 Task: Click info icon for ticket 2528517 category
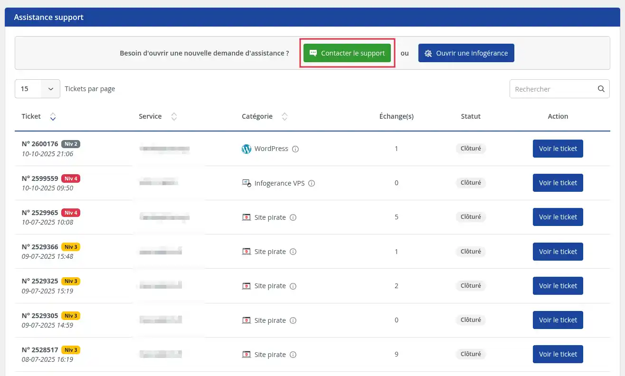coord(293,355)
